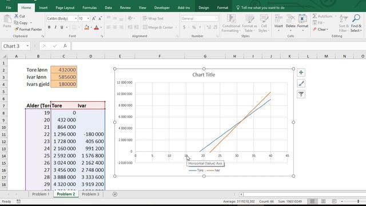Activate the Format Painter brush
366x206 pixels.
click(x=17, y=29)
